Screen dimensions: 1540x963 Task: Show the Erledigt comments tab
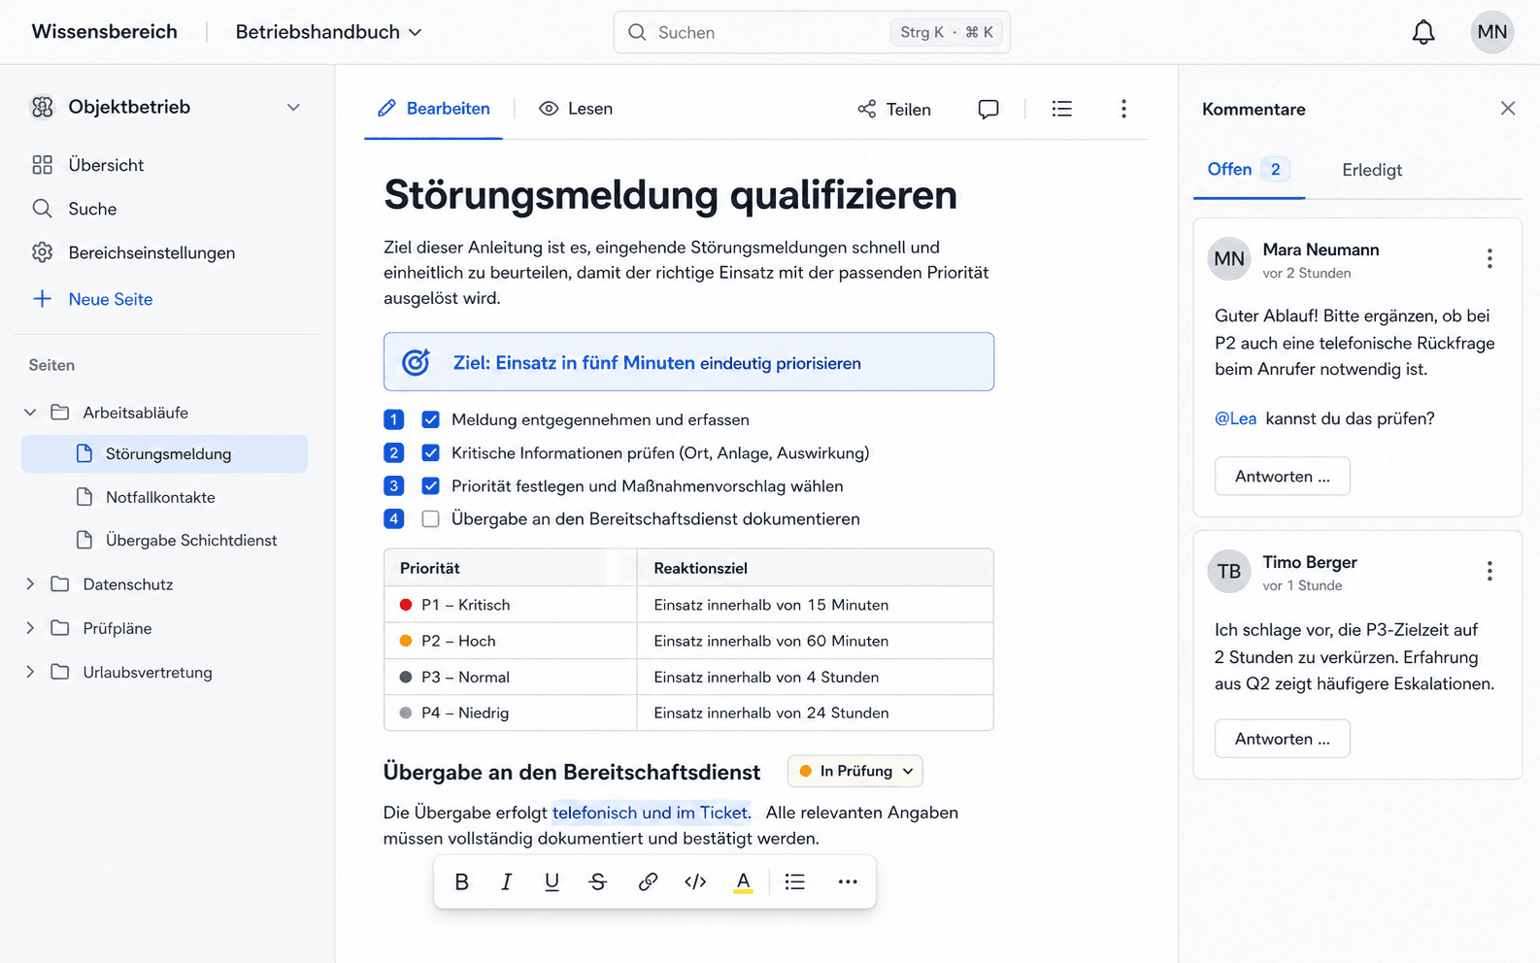[1372, 170]
